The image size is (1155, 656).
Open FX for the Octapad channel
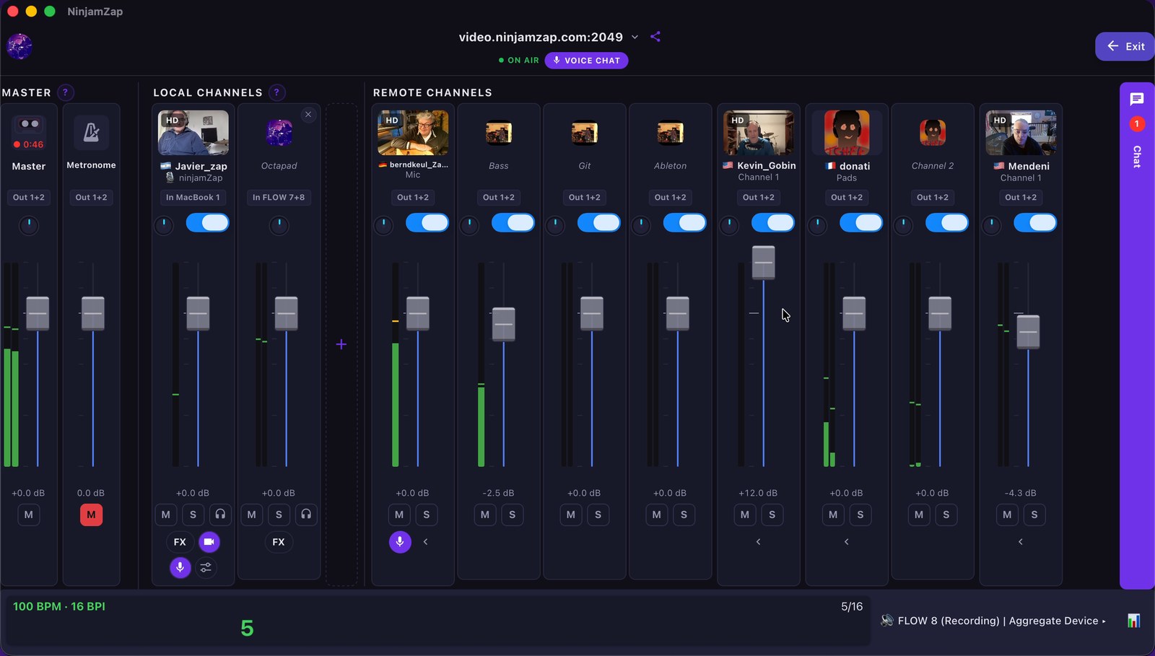pos(279,542)
